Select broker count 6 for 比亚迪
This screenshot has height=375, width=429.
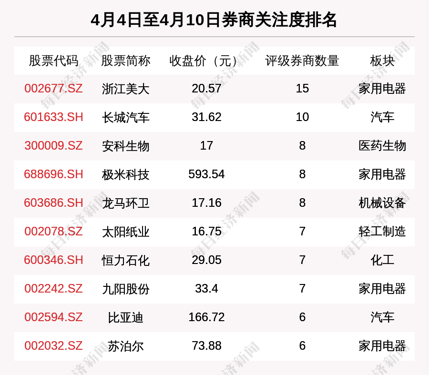[302, 317]
